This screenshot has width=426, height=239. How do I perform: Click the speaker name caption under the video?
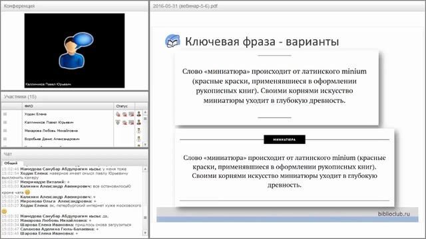[x=48, y=84]
